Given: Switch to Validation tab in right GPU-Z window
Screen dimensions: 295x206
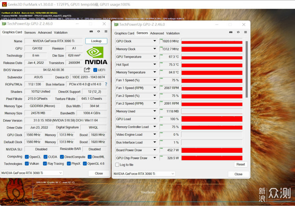Looking at the screenshot, I should coord(173,33).
